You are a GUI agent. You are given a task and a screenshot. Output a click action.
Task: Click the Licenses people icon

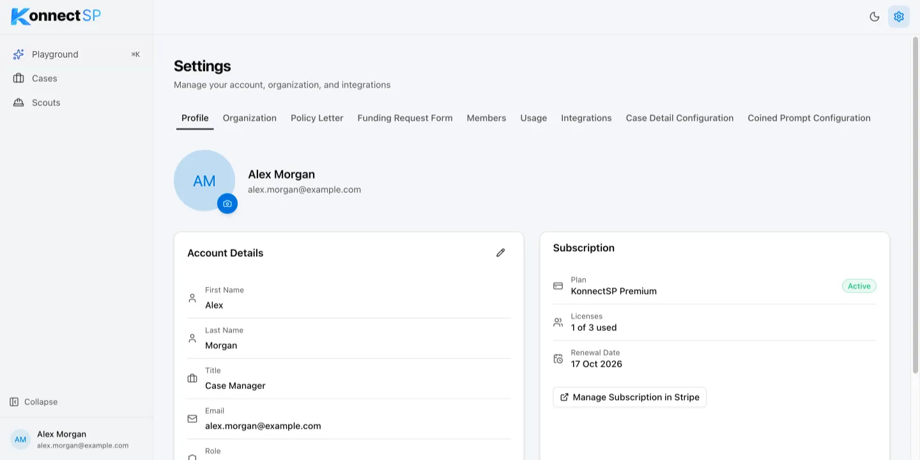point(558,322)
